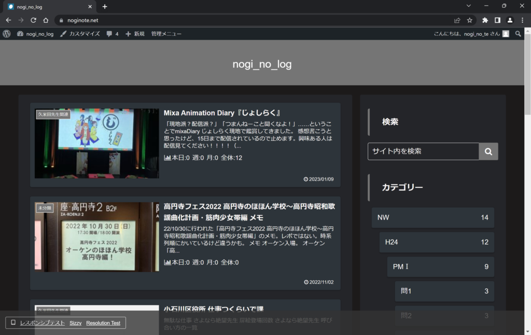Select the NW category item
Screen dimensions: 531x335
[x=432, y=217]
